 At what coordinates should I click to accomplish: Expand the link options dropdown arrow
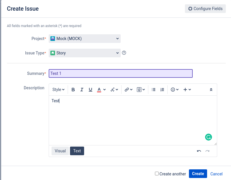(x=131, y=90)
